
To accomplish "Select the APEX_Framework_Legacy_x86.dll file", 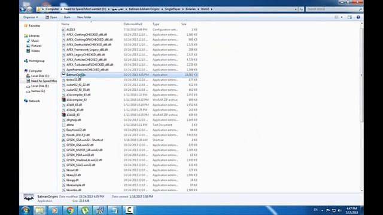I will pos(87,50).
